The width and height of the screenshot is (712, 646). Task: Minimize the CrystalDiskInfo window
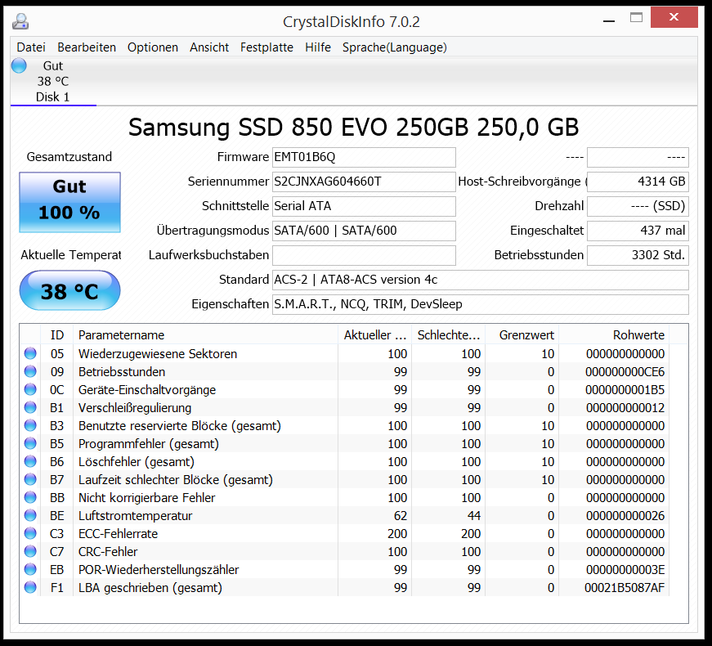click(x=609, y=20)
